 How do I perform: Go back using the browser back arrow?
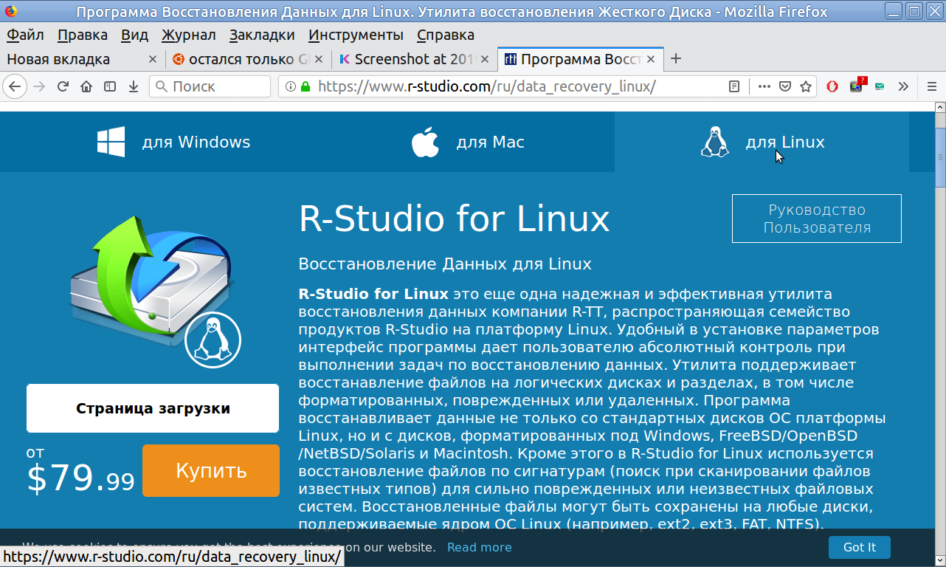coord(15,86)
